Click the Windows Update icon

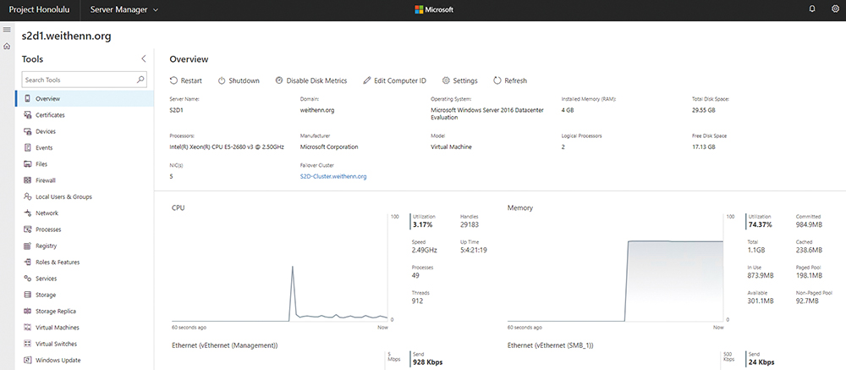pos(28,360)
